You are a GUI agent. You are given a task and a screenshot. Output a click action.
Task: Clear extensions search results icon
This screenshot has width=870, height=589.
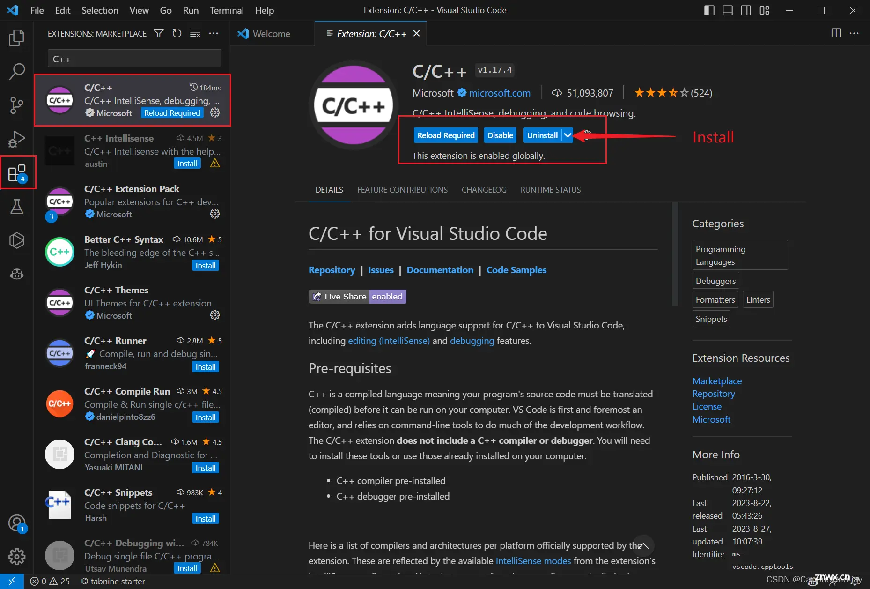pyautogui.click(x=195, y=33)
